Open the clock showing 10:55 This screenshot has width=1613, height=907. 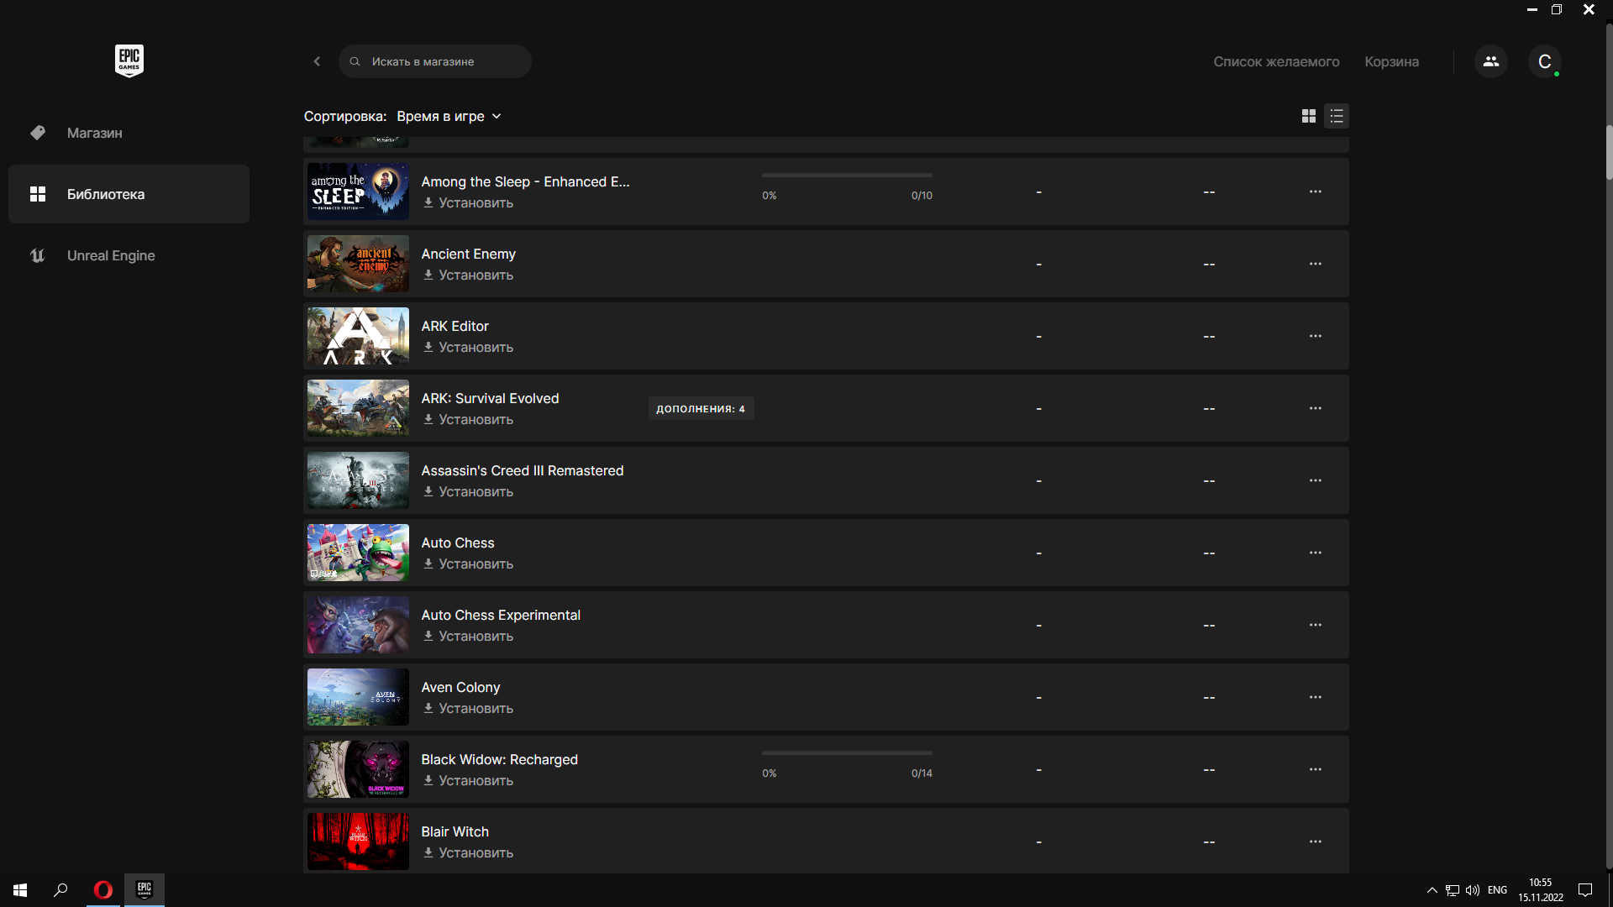(1540, 890)
